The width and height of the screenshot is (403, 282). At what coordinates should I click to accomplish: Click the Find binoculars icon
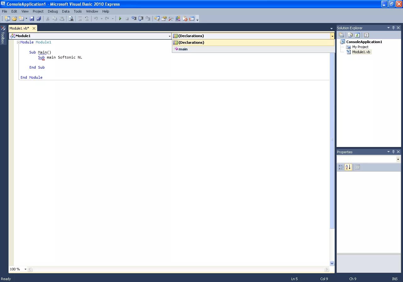pyautogui.click(x=71, y=19)
